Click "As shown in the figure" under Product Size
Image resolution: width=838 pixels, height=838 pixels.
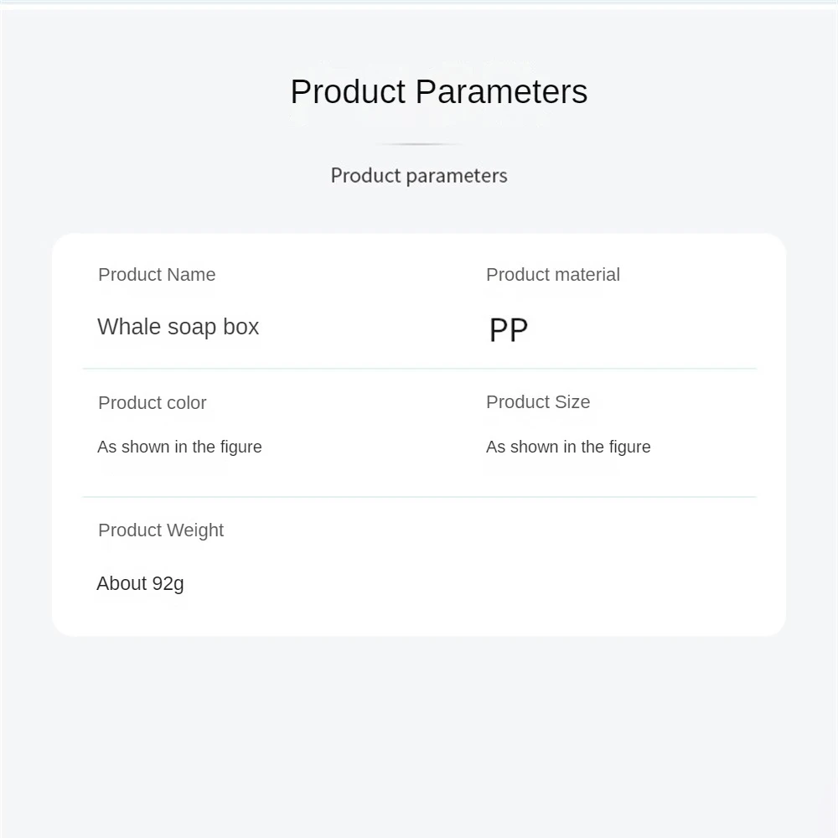coord(568,447)
